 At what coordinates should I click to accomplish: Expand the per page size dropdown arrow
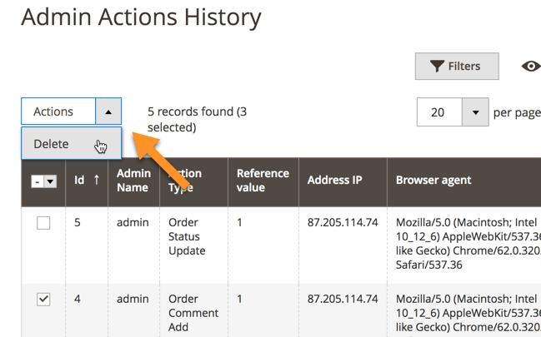tap(474, 112)
